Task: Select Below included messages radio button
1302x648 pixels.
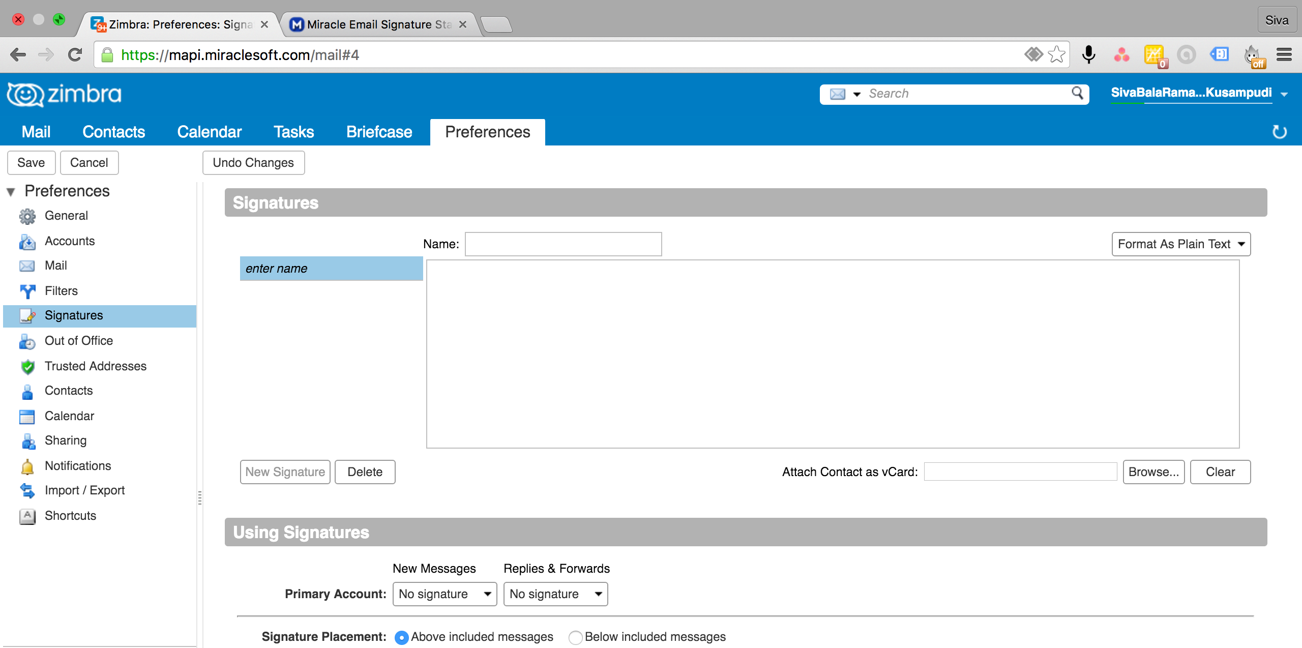Action: click(575, 637)
